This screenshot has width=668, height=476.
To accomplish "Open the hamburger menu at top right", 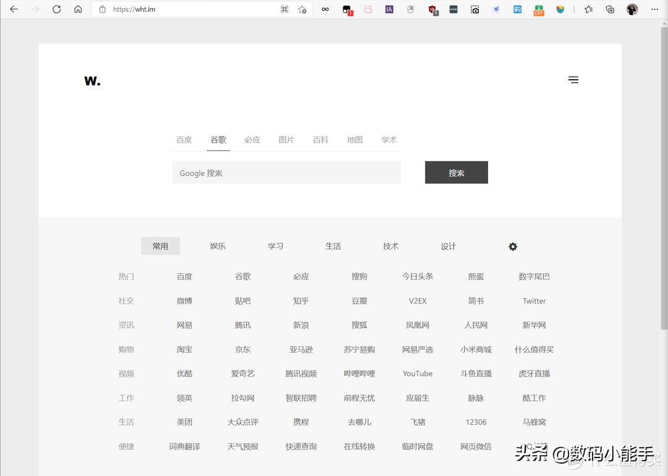I will coord(573,80).
